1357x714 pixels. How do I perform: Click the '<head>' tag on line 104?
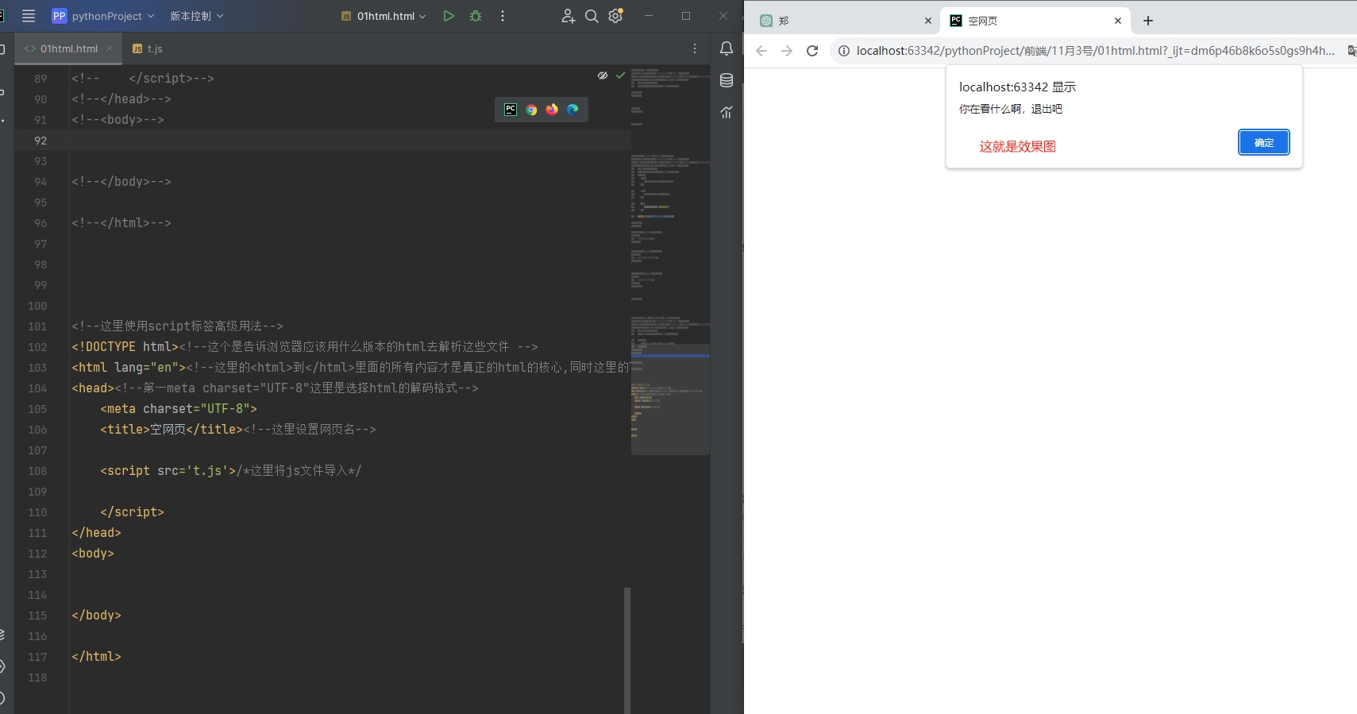(x=93, y=388)
